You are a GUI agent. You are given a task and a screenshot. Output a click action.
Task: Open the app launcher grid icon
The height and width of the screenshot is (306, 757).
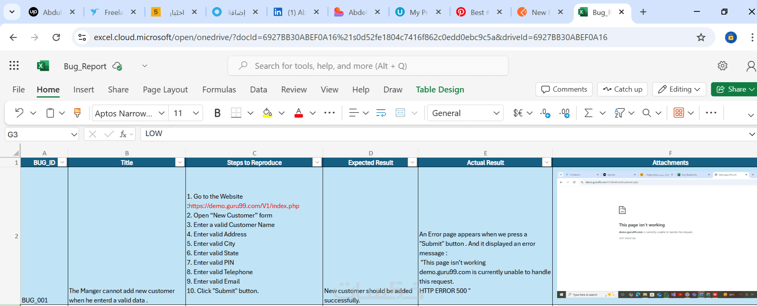tap(14, 66)
